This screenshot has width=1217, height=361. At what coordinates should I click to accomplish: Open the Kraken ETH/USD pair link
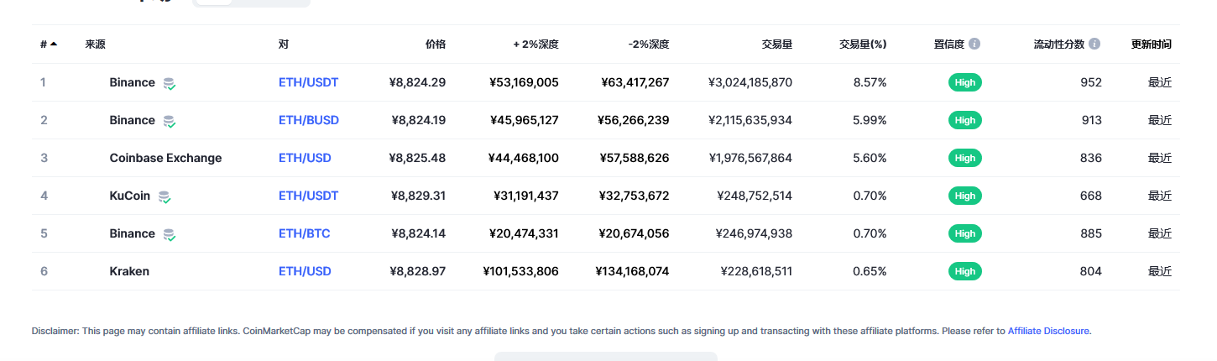pyautogui.click(x=305, y=271)
